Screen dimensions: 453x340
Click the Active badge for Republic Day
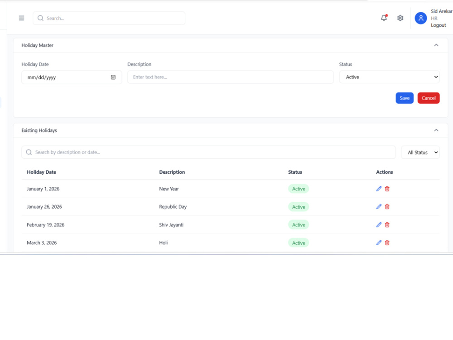pyautogui.click(x=299, y=207)
